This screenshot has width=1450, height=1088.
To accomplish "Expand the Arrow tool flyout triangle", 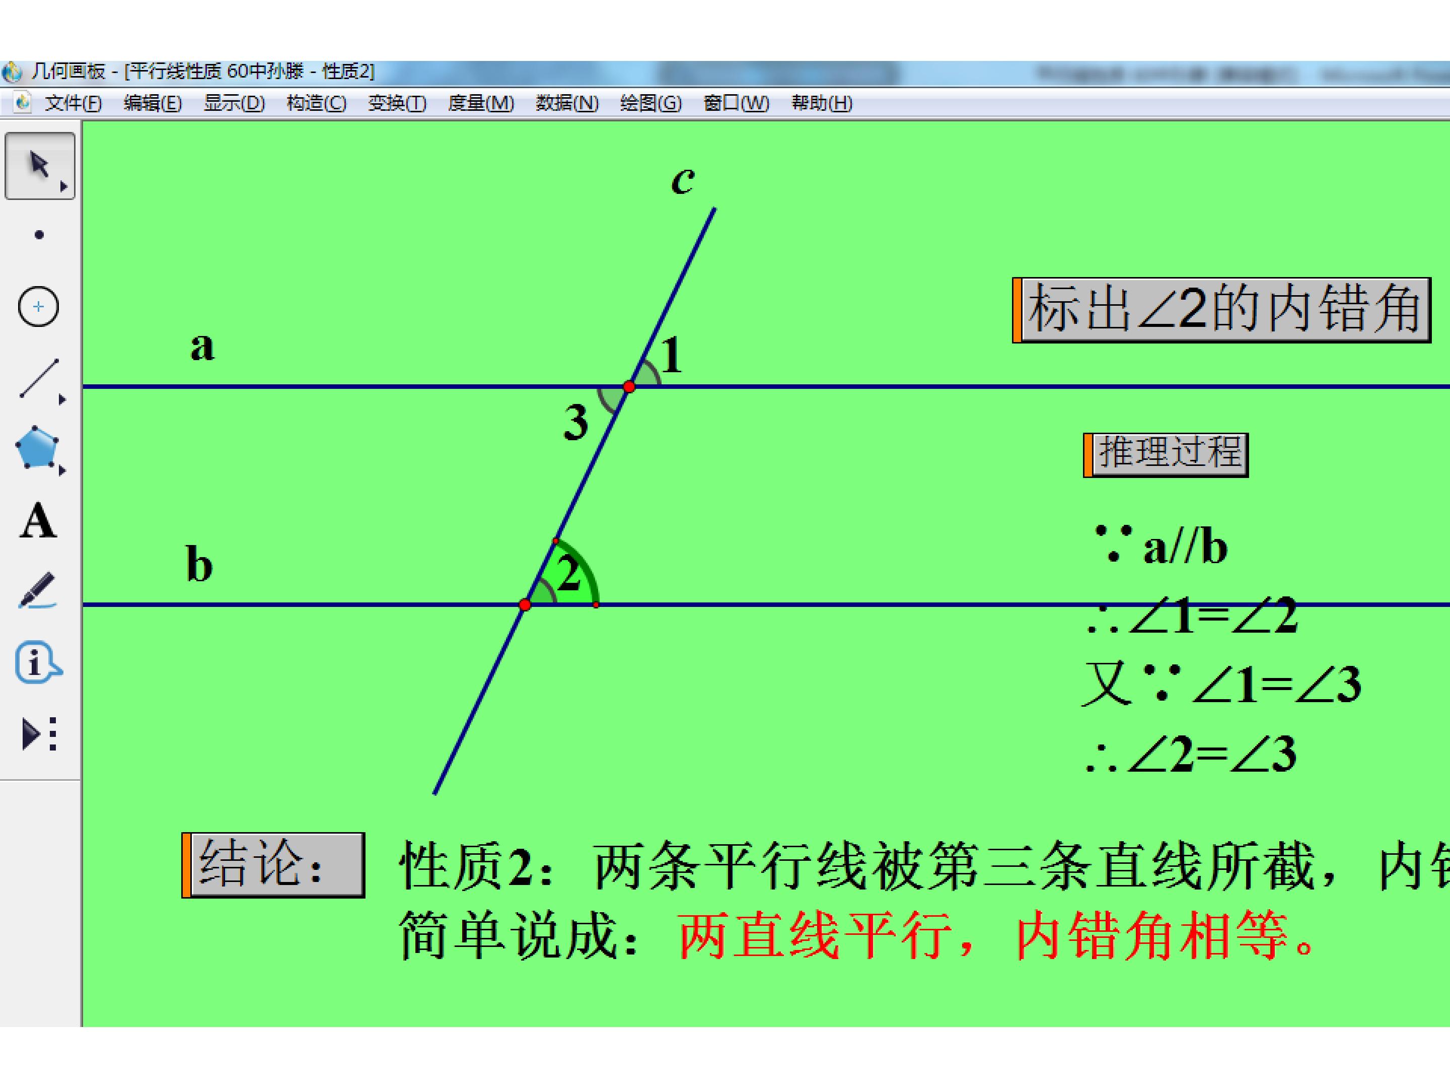I will coord(64,187).
